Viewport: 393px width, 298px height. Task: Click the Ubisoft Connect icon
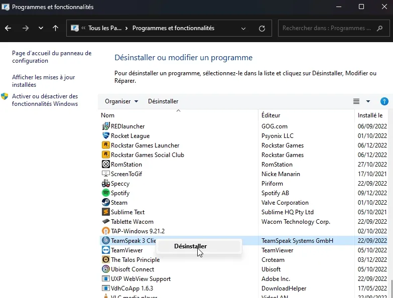coord(106,269)
